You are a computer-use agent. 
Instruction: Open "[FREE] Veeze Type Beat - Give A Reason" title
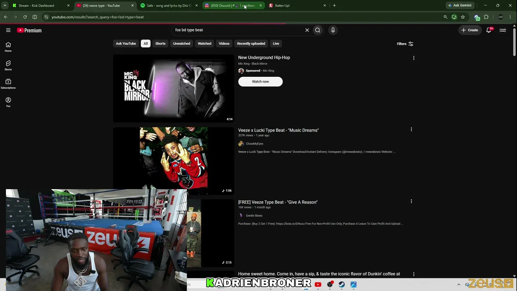point(278,202)
